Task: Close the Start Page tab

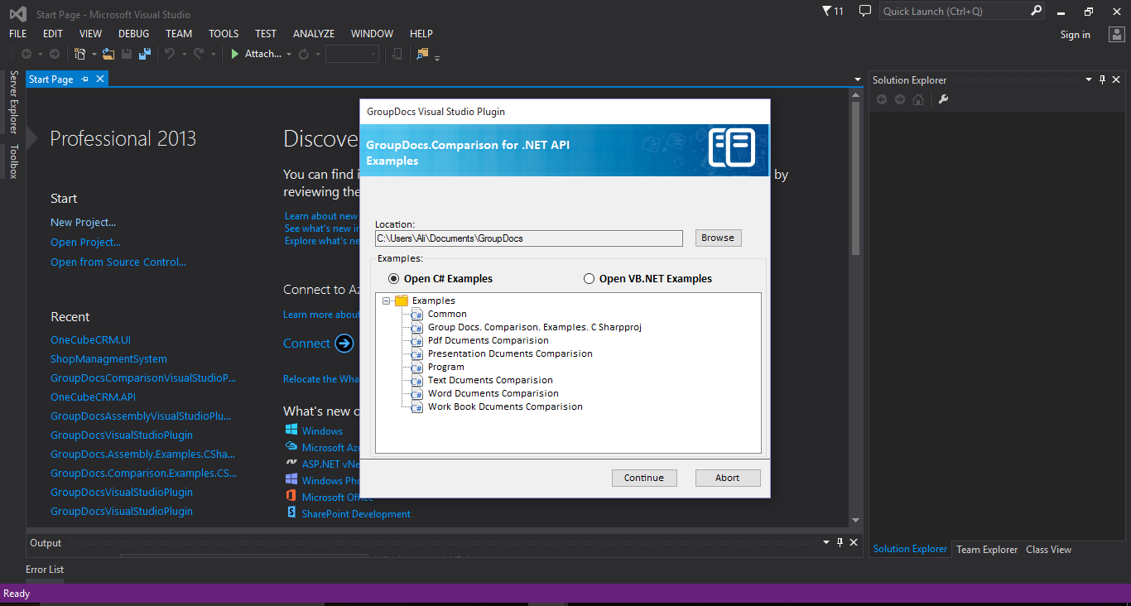Action: (x=100, y=79)
